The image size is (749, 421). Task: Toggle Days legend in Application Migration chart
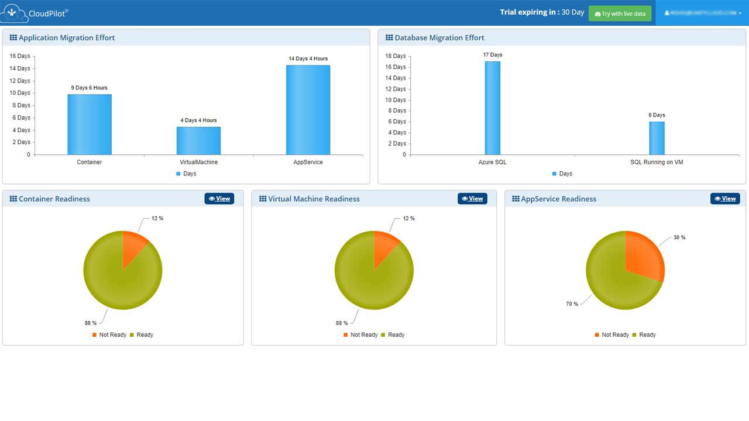pyautogui.click(x=187, y=174)
